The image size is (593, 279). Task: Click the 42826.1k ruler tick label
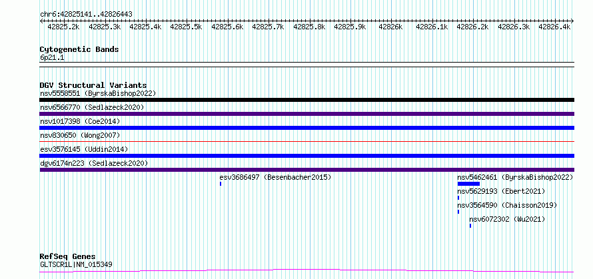click(432, 27)
